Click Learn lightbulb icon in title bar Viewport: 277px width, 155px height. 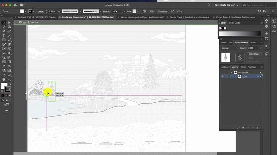pos(209,5)
